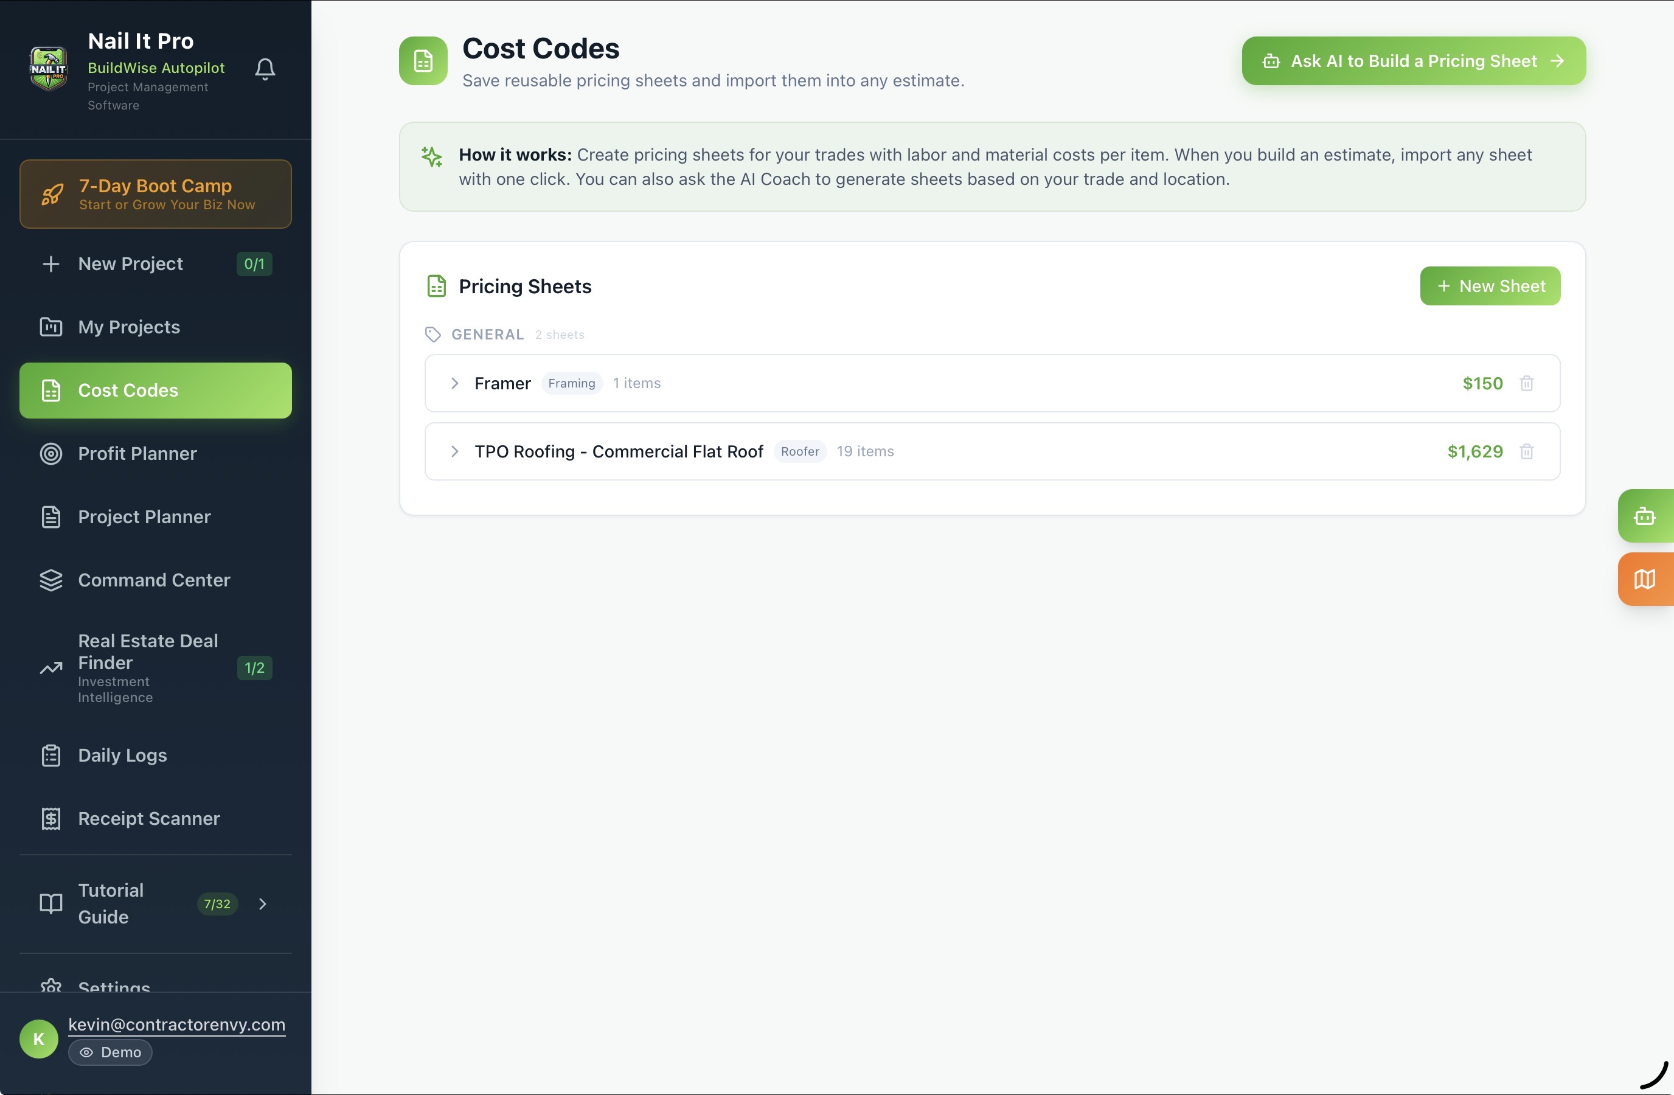Click the Profit Planner target icon
Screen dimensions: 1674x1095
click(50, 454)
